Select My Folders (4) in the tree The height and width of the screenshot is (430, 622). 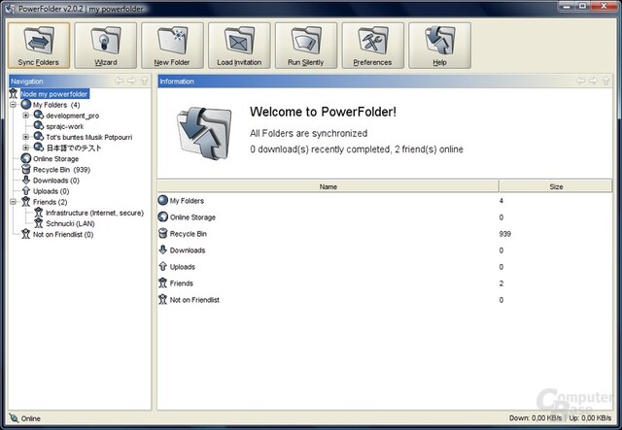56,105
